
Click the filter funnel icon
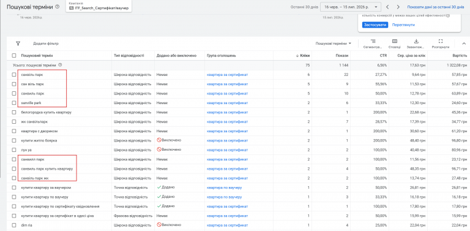tap(18, 44)
